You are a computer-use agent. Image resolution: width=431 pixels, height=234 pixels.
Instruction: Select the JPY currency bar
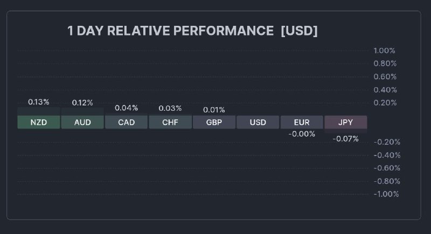[345, 122]
